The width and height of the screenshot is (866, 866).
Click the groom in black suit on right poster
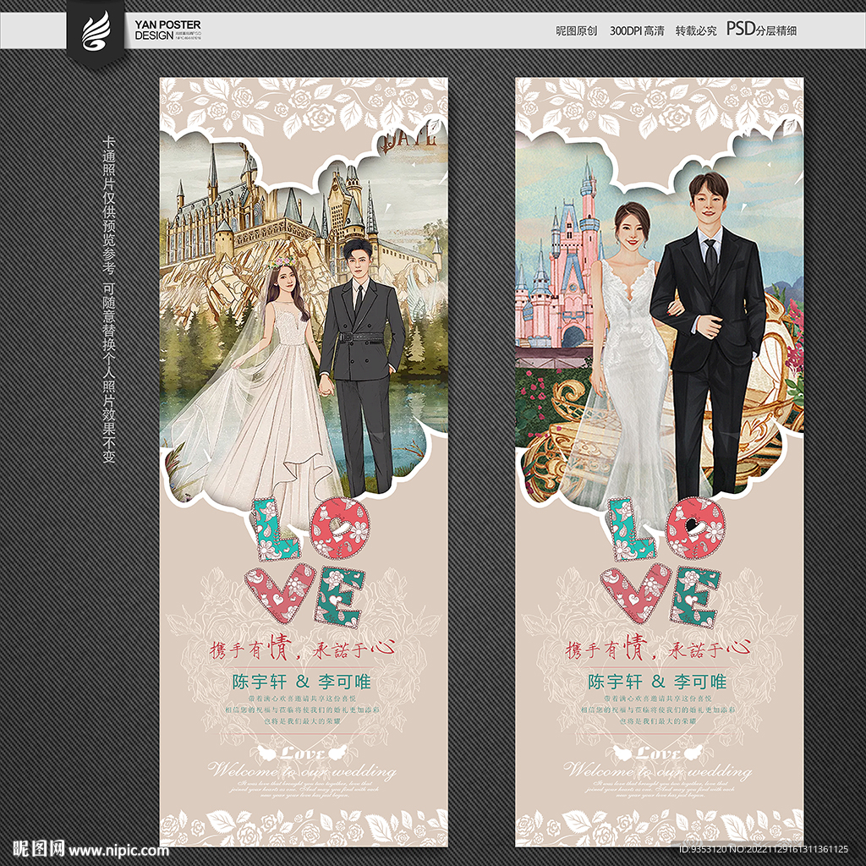click(x=710, y=337)
